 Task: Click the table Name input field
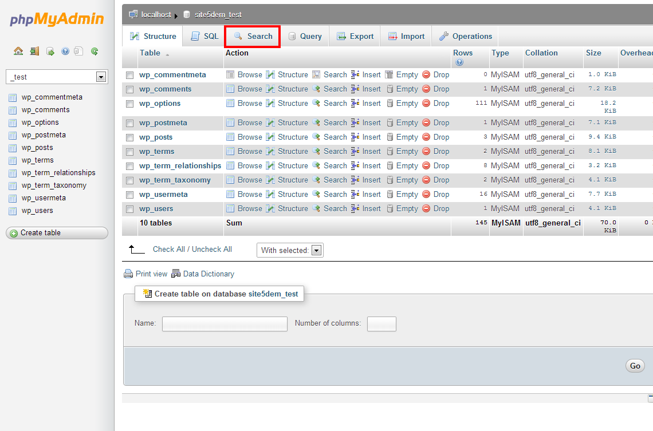(225, 323)
